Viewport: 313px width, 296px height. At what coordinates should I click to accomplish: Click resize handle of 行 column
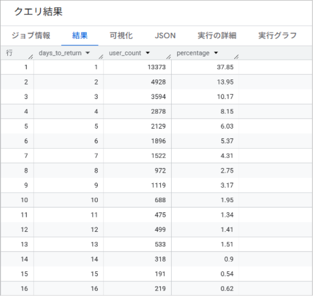[x=31, y=56]
